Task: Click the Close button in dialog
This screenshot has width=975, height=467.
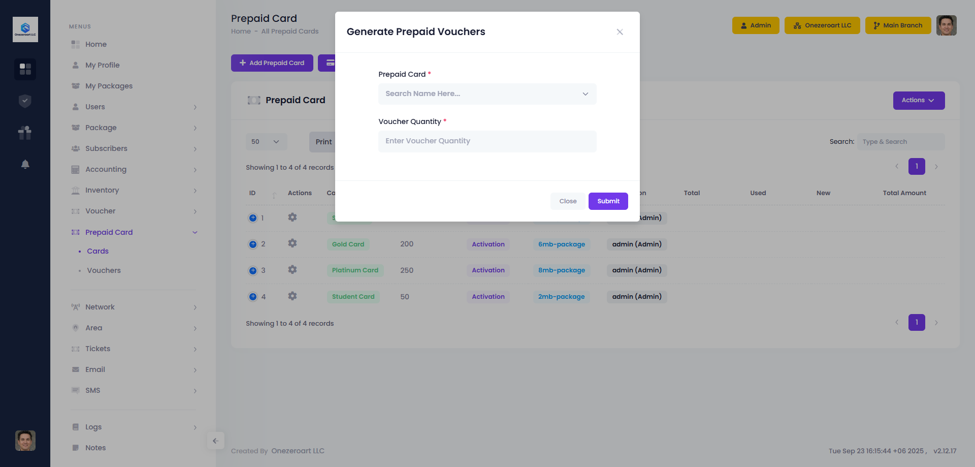Action: 568,201
